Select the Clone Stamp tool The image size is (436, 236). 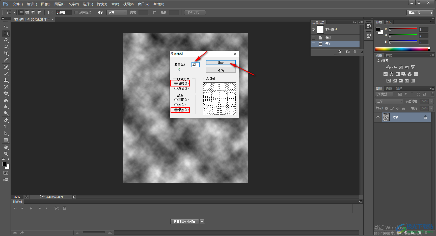click(x=6, y=80)
